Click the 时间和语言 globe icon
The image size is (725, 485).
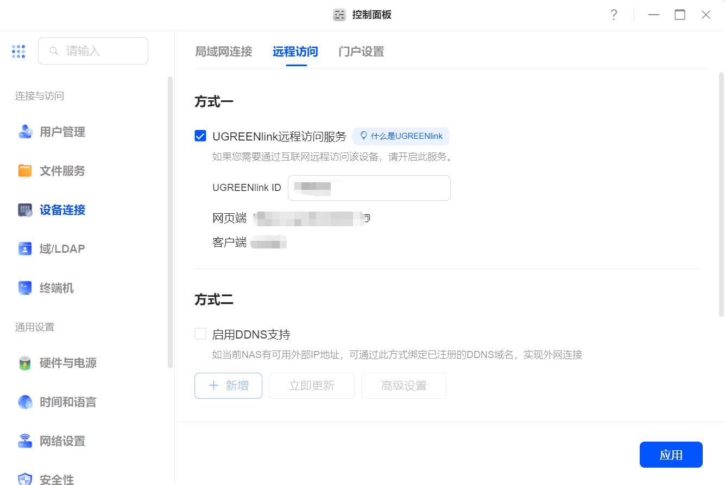25,402
